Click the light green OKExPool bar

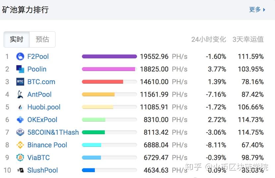94,120
